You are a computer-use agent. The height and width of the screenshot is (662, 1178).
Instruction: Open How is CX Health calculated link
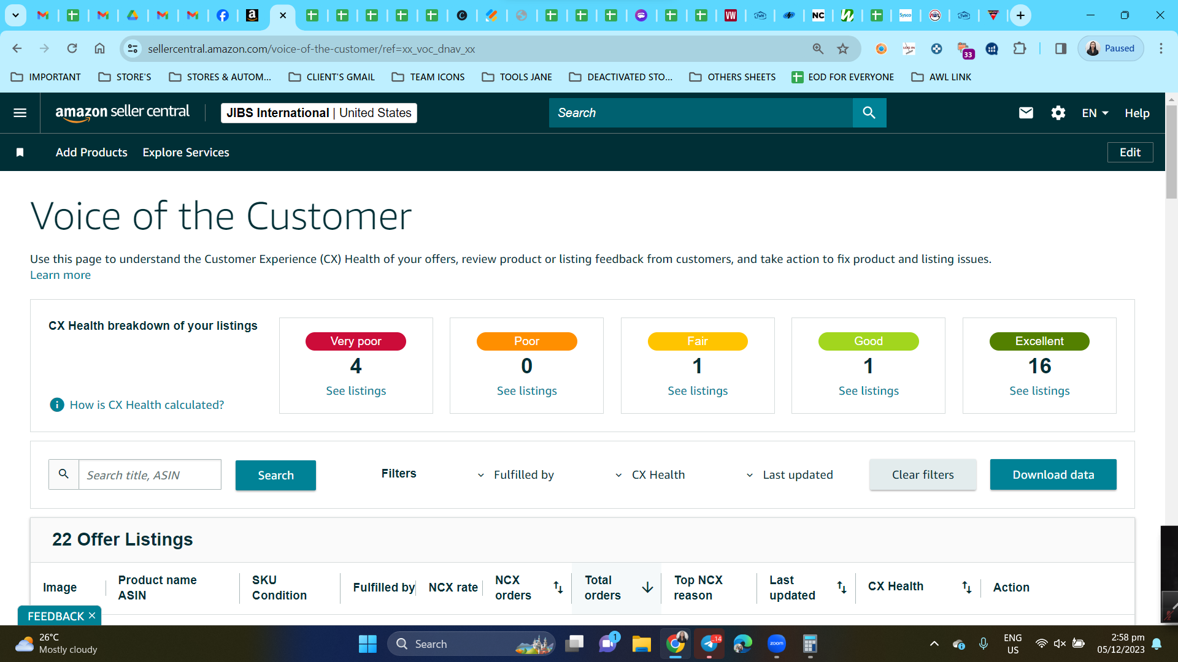[147, 405]
